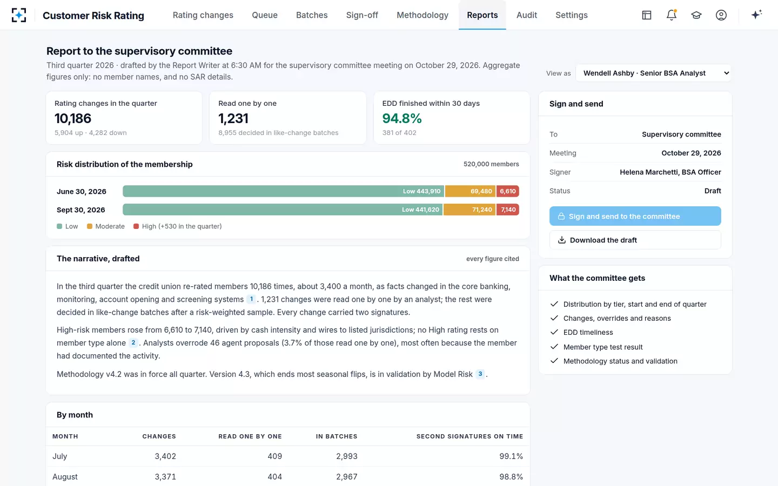Click the June 30 high 6,610 segment
This screenshot has width=778, height=486.
point(508,191)
